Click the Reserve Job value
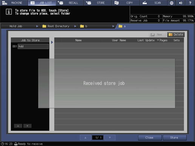 pos(159,20)
